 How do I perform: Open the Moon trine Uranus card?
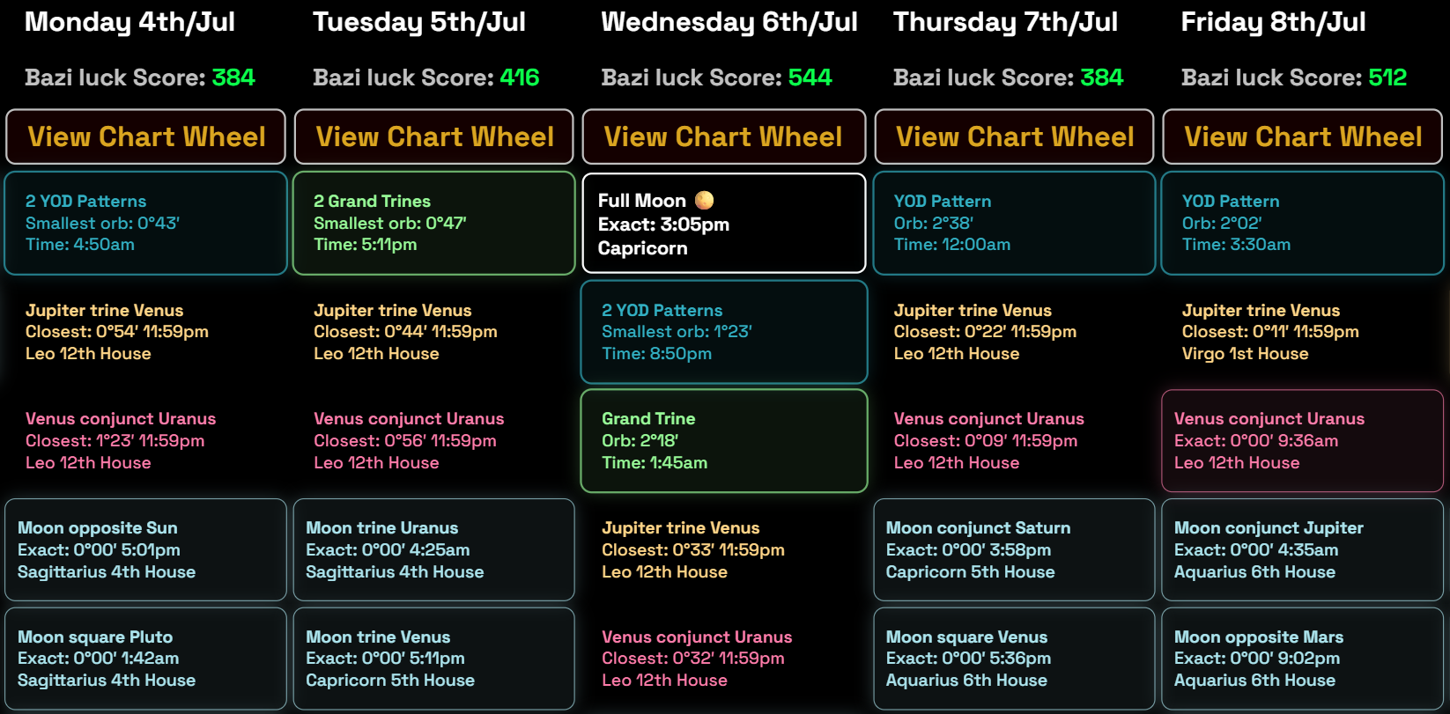434,549
